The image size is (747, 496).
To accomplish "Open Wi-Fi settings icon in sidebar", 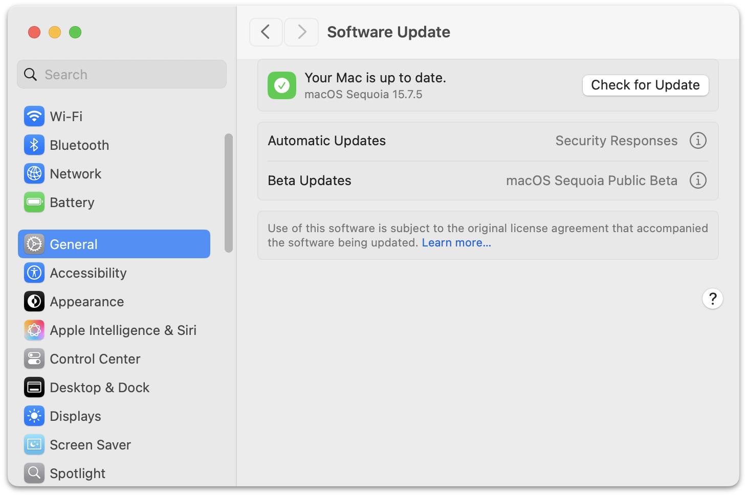I will 34,117.
